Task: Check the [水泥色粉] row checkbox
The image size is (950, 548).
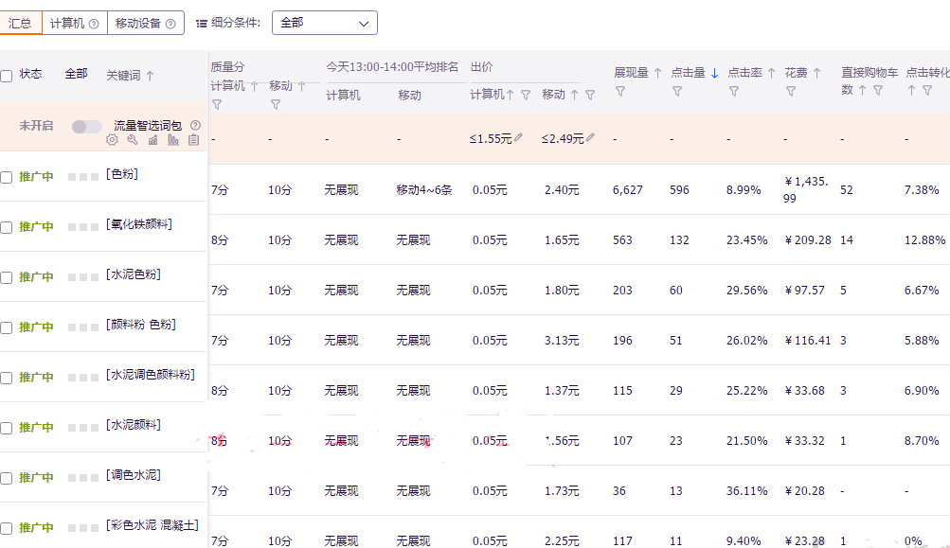Action: pyautogui.click(x=6, y=277)
